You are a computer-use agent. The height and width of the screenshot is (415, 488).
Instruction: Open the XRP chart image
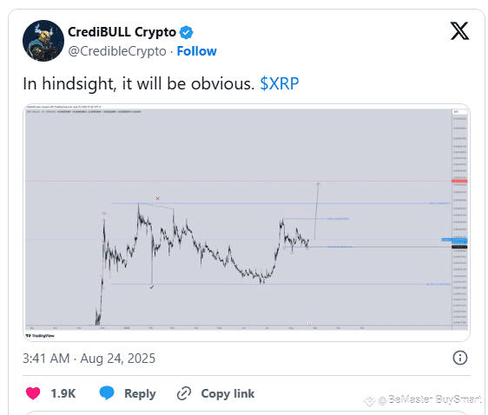click(x=247, y=223)
